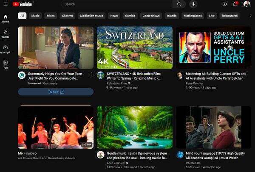Open SWITZERLAND 4K Relaxation Film title
The height and width of the screenshot is (172, 255).
[134, 76]
